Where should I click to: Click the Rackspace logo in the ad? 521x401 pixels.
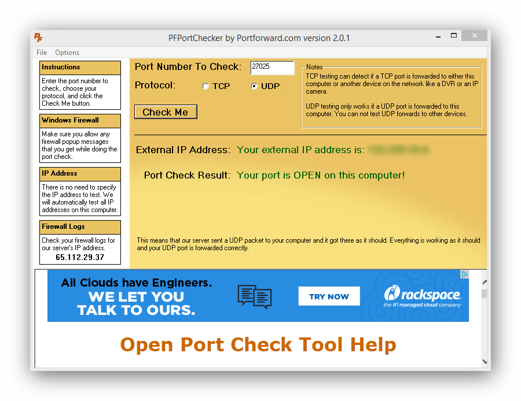[423, 296]
